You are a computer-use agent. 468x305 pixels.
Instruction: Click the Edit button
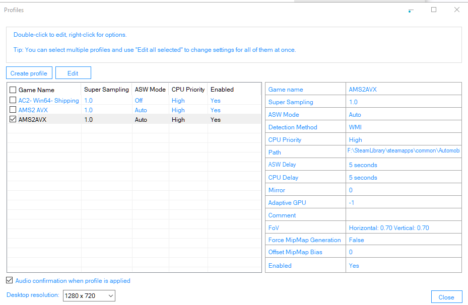pos(73,73)
